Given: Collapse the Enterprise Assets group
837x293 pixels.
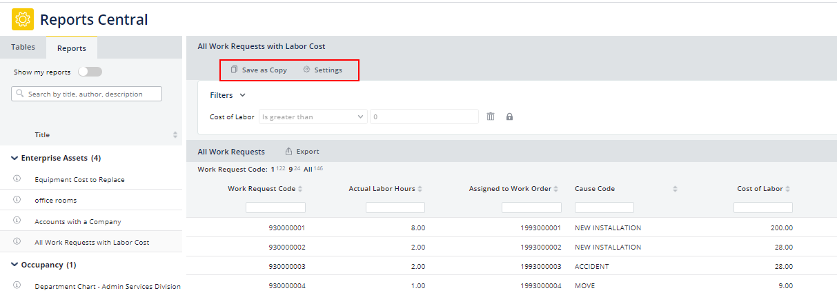Looking at the screenshot, I should 15,158.
